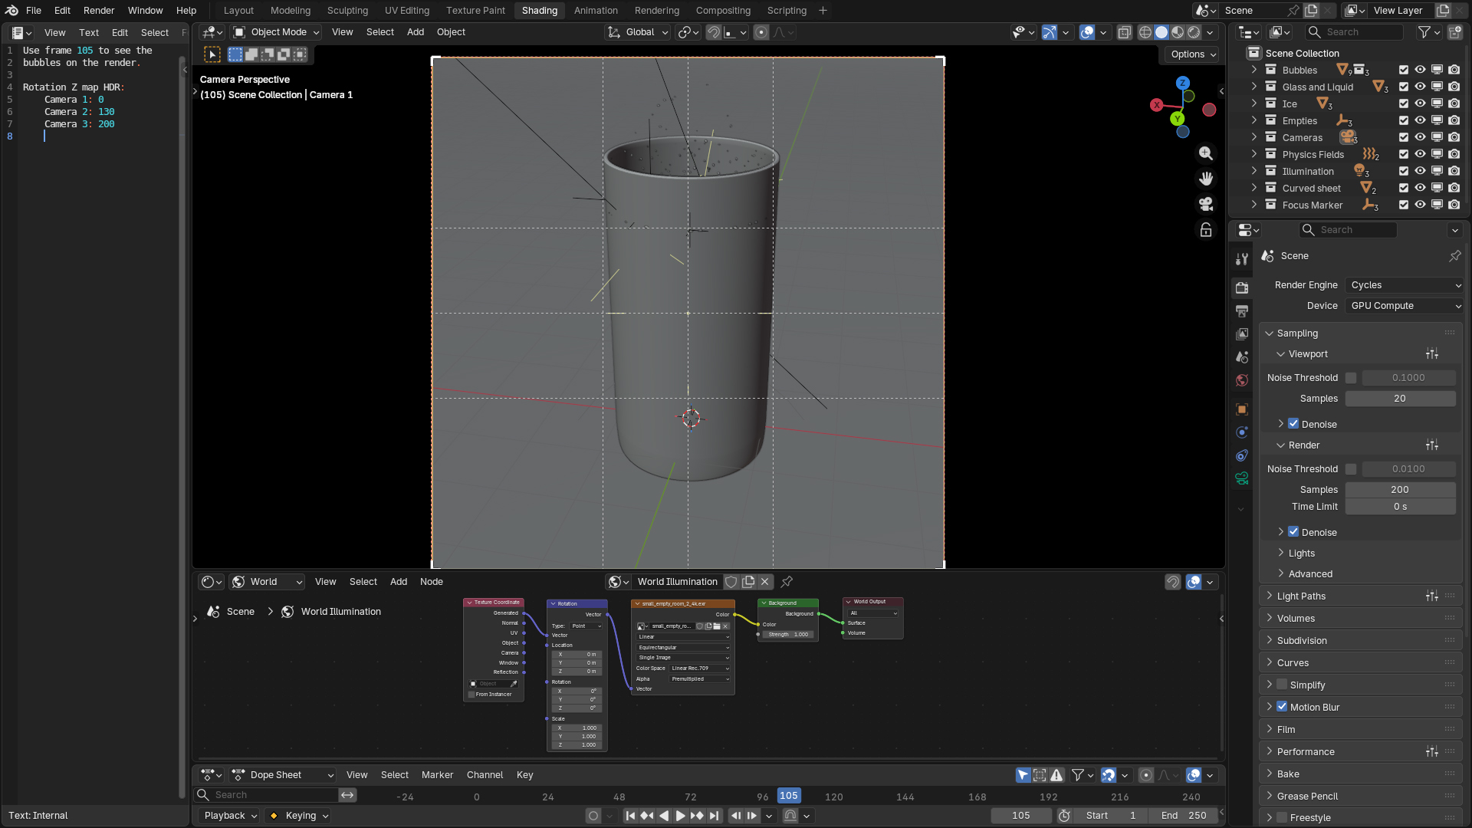Expand the Light Paths panel
This screenshot has width=1472, height=828.
point(1301,596)
